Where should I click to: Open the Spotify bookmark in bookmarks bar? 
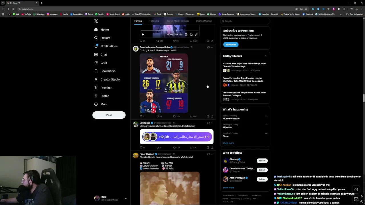(99, 14)
